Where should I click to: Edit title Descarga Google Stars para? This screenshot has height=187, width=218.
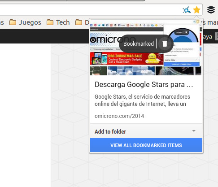[x=144, y=84]
